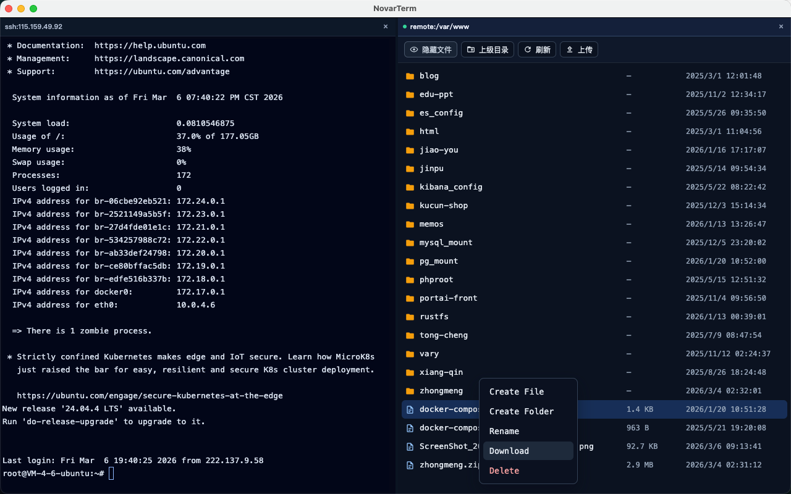Click the folder icon next to blog

pyautogui.click(x=411, y=75)
